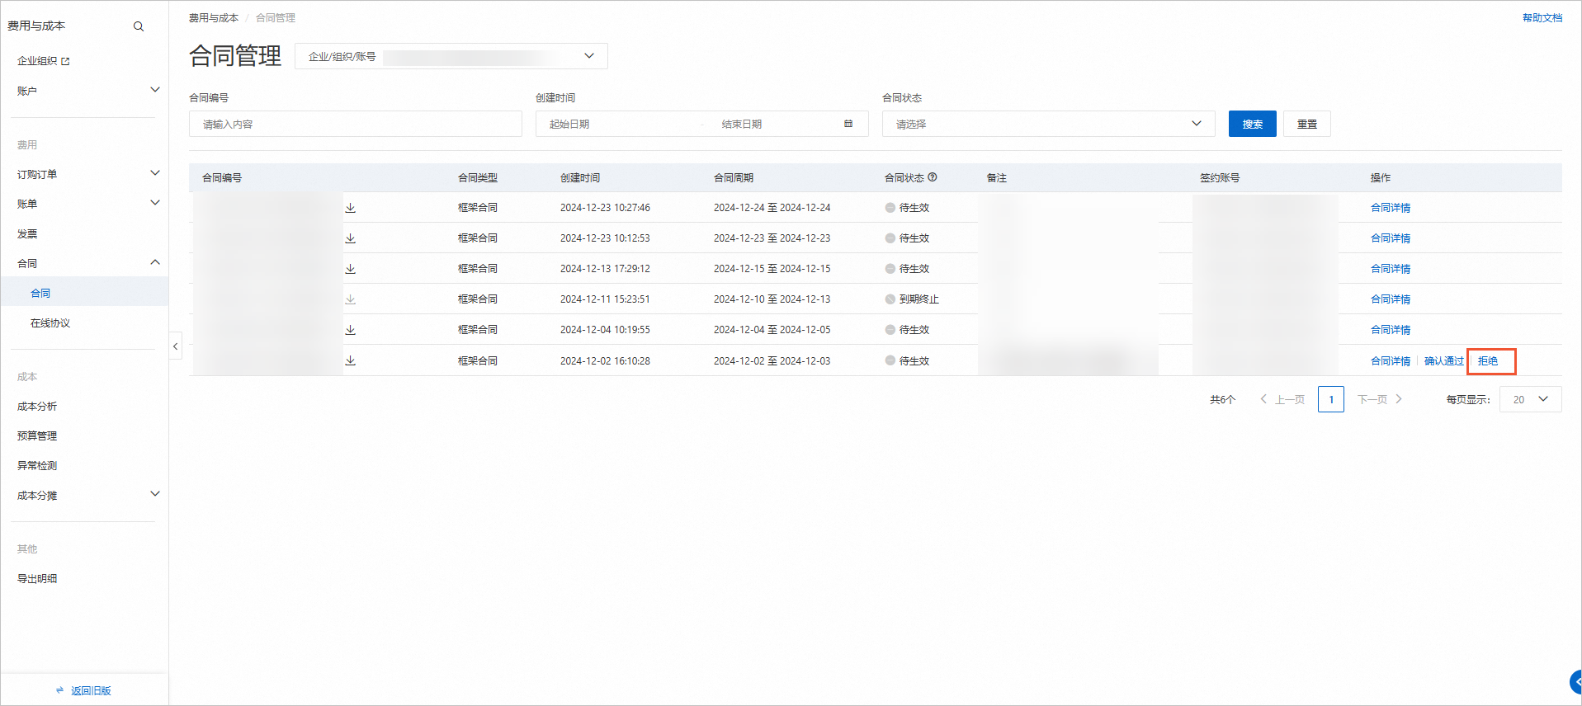Open 导出明细 in sidebar
1582x706 pixels.
tap(37, 578)
